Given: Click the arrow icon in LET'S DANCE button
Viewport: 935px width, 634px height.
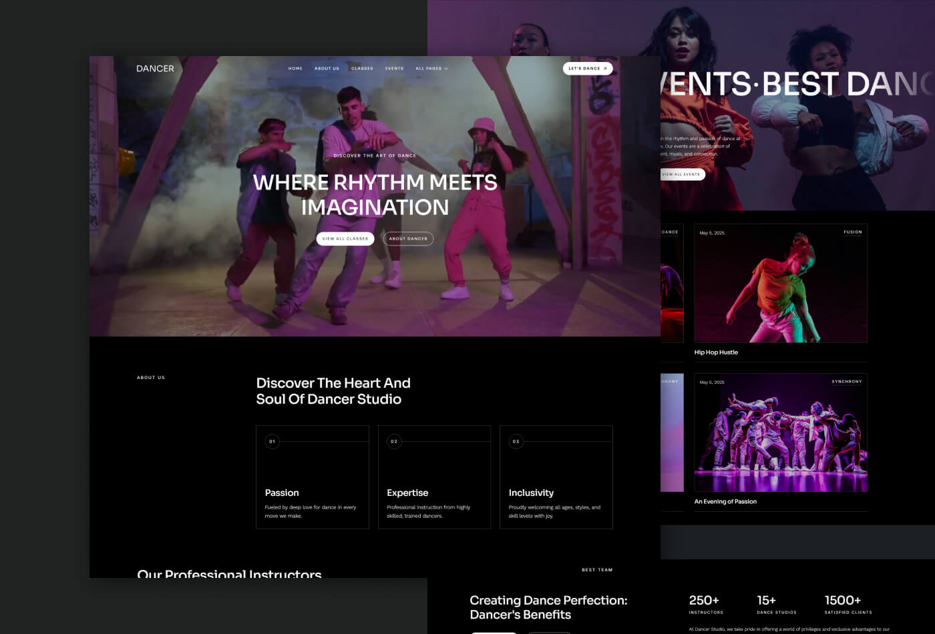Looking at the screenshot, I should tap(605, 68).
